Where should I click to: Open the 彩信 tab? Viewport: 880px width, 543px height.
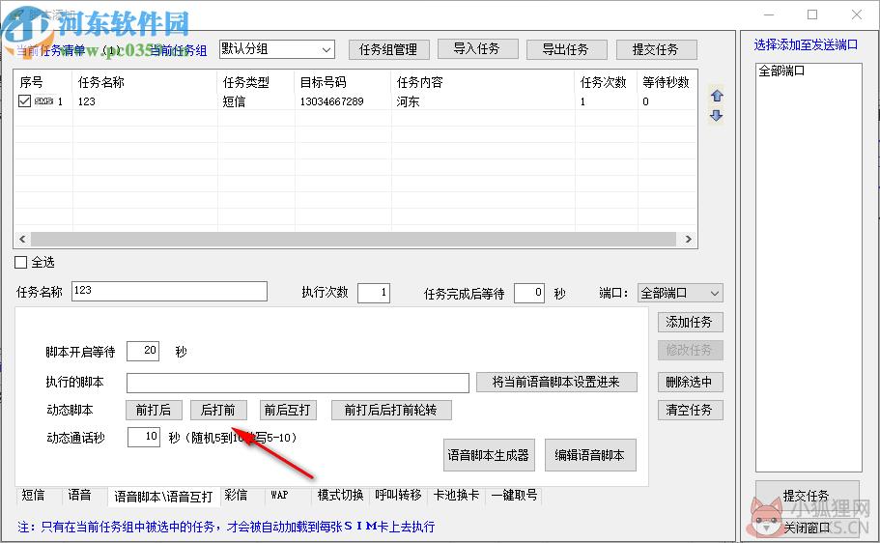tap(236, 495)
